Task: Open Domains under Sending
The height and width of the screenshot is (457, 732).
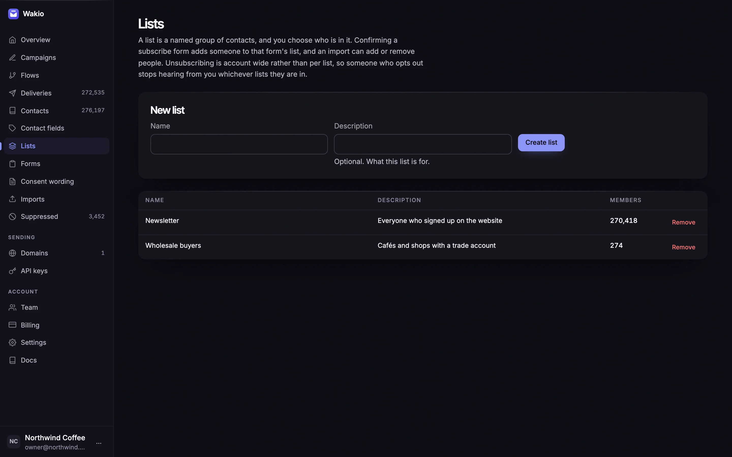Action: [x=57, y=253]
